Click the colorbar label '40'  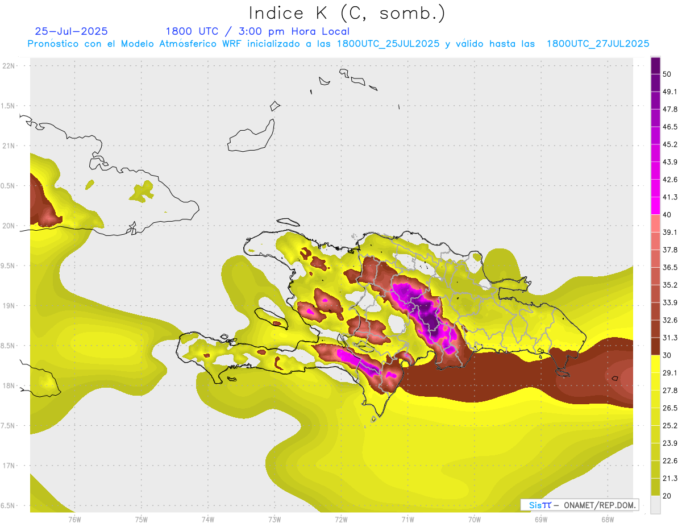click(x=667, y=214)
